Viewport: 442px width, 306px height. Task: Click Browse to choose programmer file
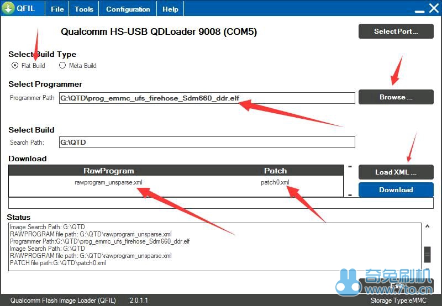(x=396, y=97)
